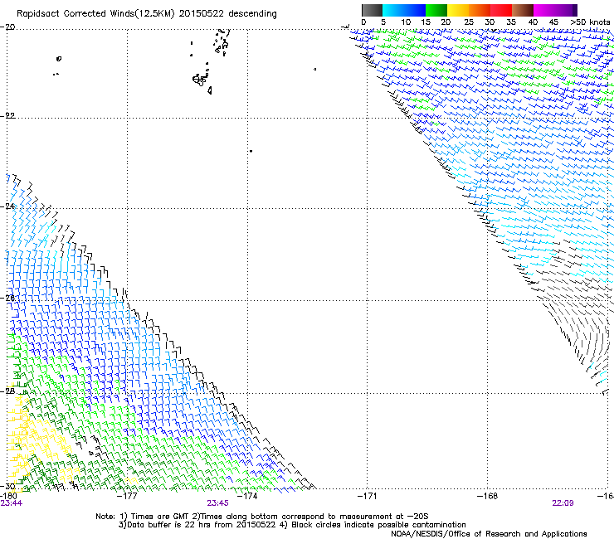The image size is (614, 539).
Task: Click the NOAA/NESDIS credit text
Action: (x=489, y=534)
